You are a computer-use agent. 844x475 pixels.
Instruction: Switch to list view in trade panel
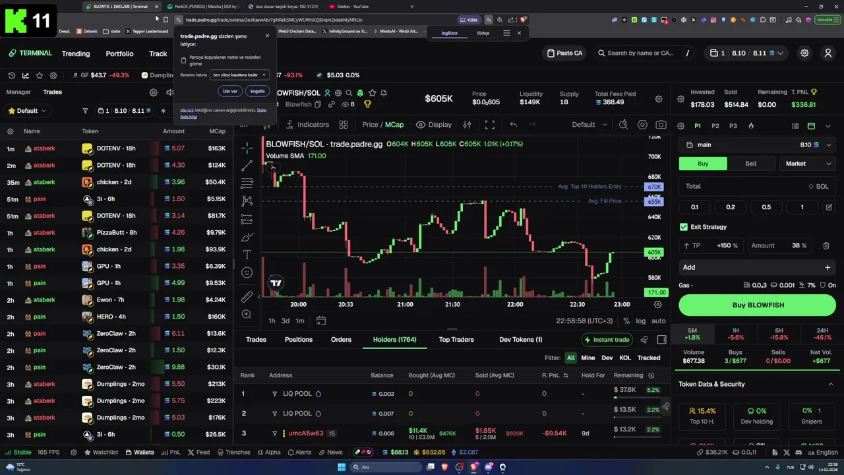795,125
